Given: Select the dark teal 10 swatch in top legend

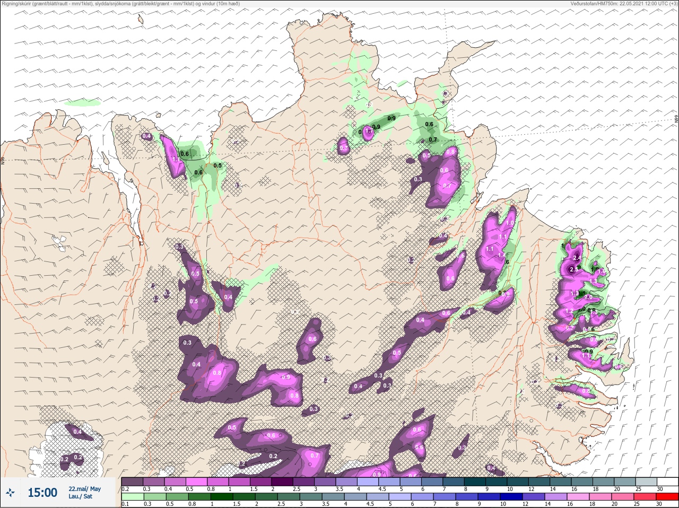Looking at the screenshot, I should [x=518, y=481].
